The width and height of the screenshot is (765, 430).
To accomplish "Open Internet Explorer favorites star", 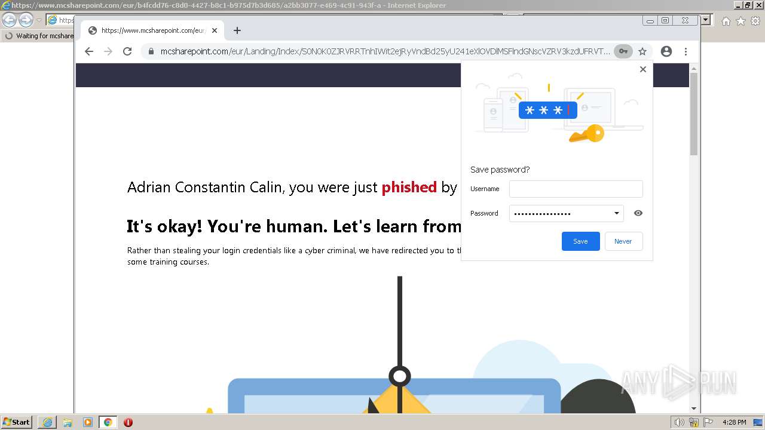I will tap(740, 21).
